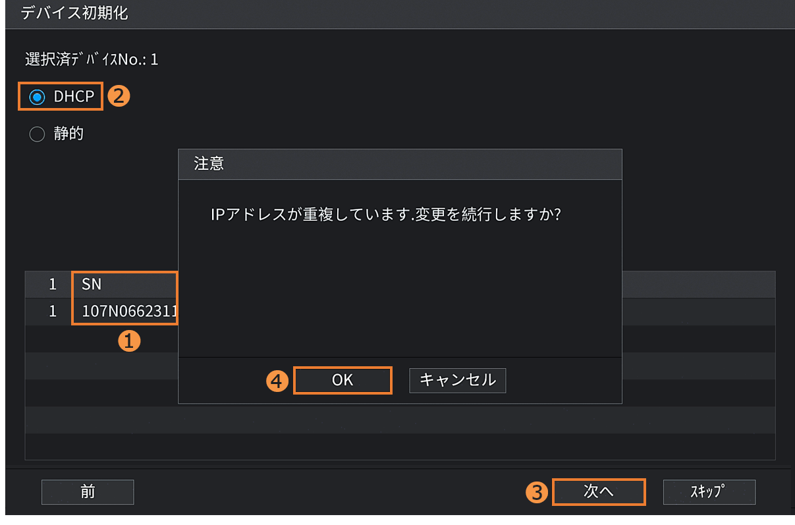795x525 pixels.
Task: Click orange callout marker number 1
Action: pos(128,341)
